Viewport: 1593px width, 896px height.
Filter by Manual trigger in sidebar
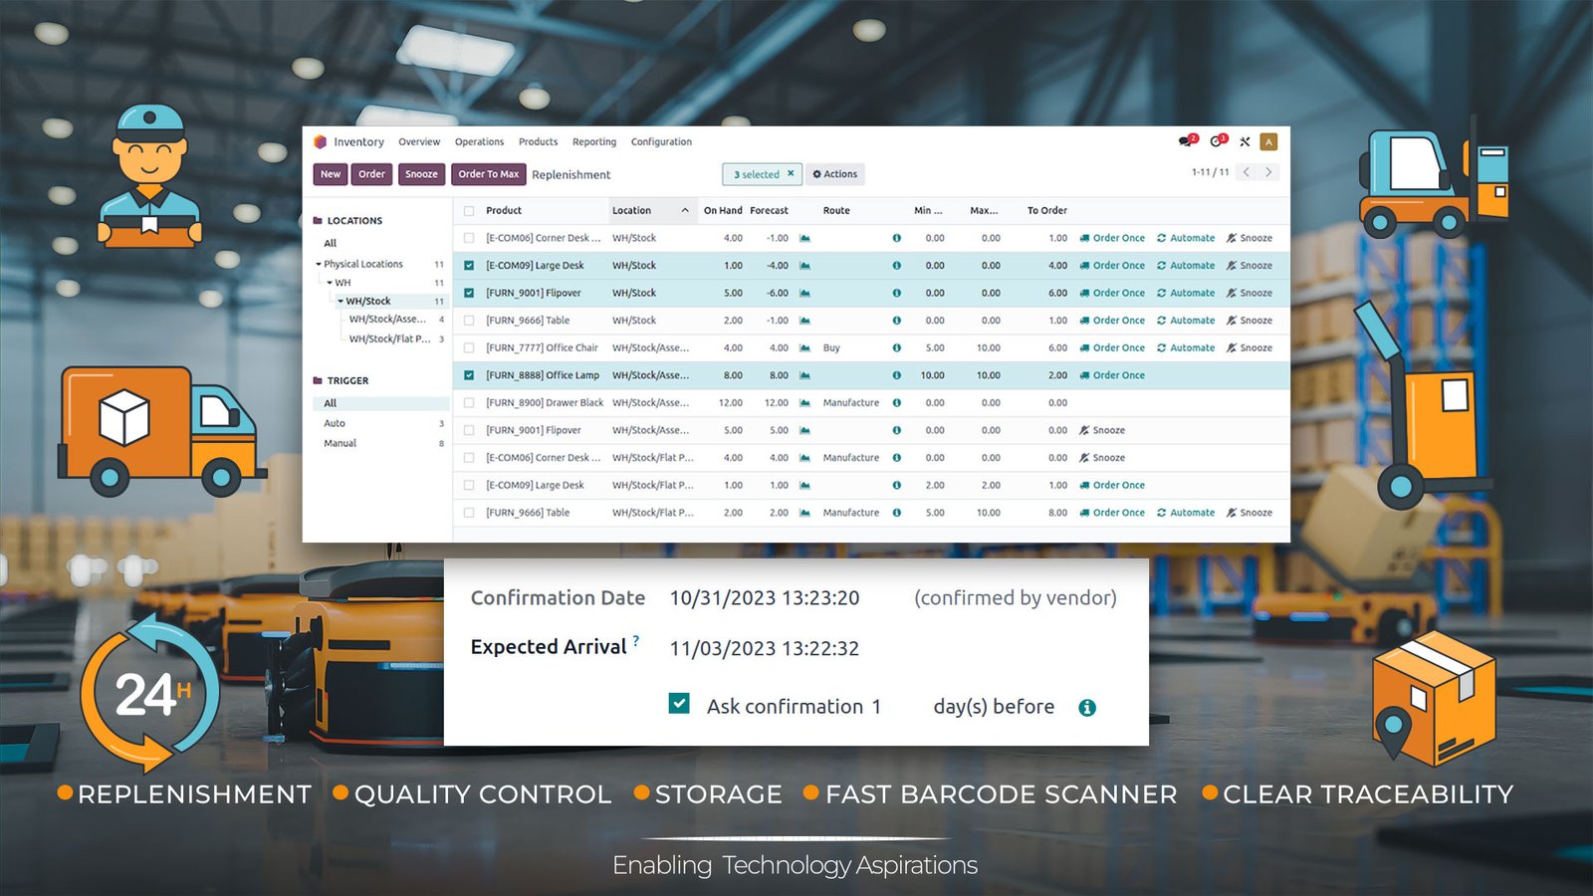click(340, 443)
